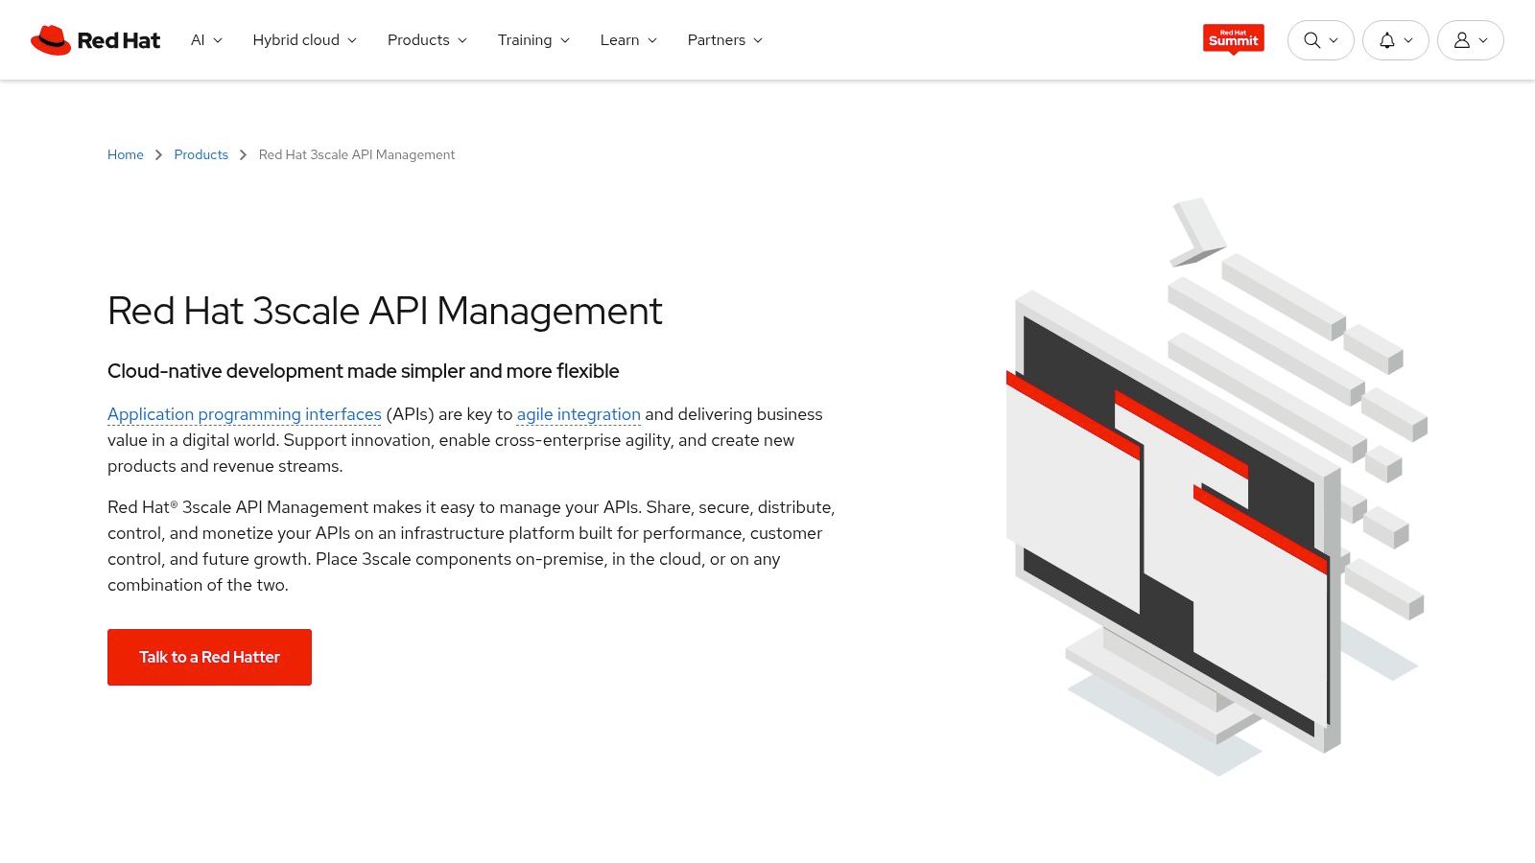Navigate to Home in the breadcrumb
Screen dimensions: 1535x863
tap(125, 154)
